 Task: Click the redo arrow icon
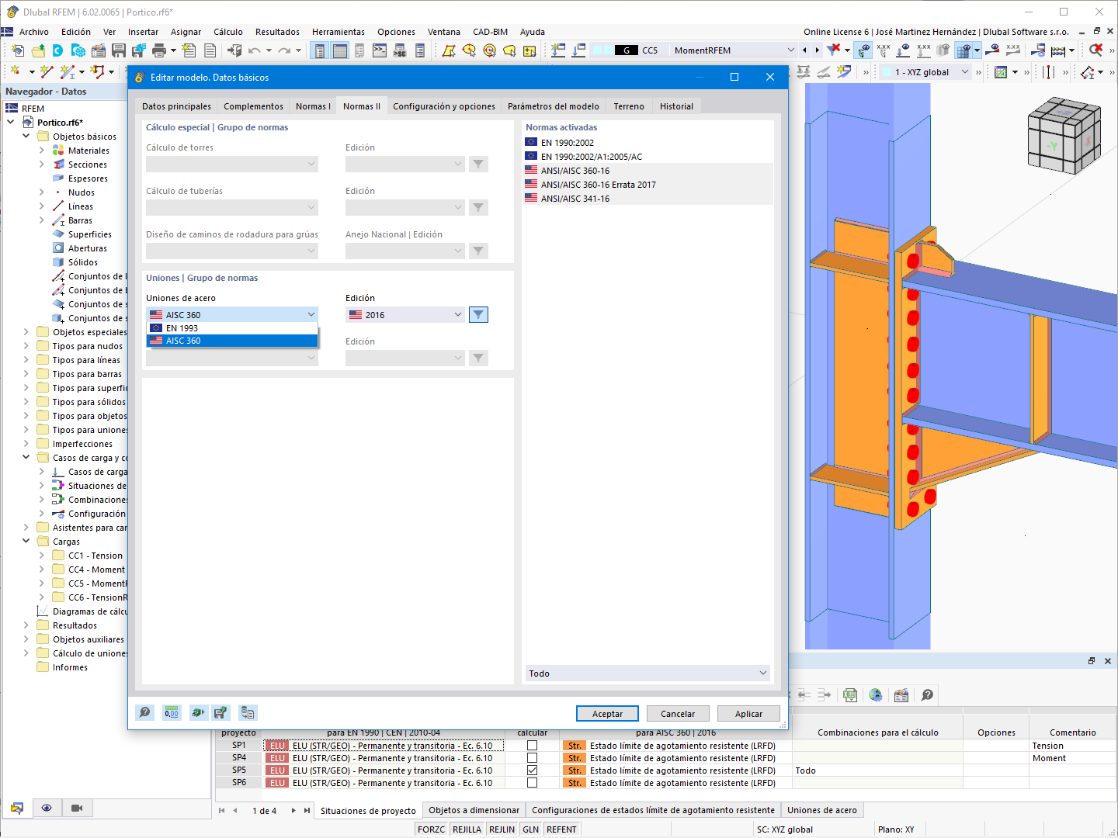point(284,50)
